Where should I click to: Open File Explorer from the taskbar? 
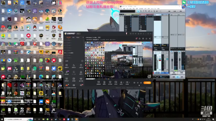(x=43, y=119)
